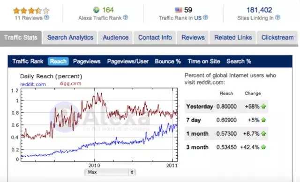300x182 pixels.
Task: Select the Pageviews chart option
Action: click(x=87, y=61)
